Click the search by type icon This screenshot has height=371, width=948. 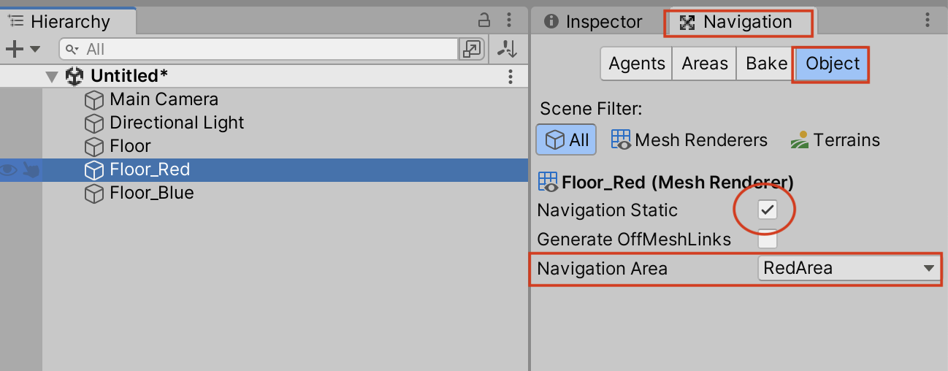471,49
